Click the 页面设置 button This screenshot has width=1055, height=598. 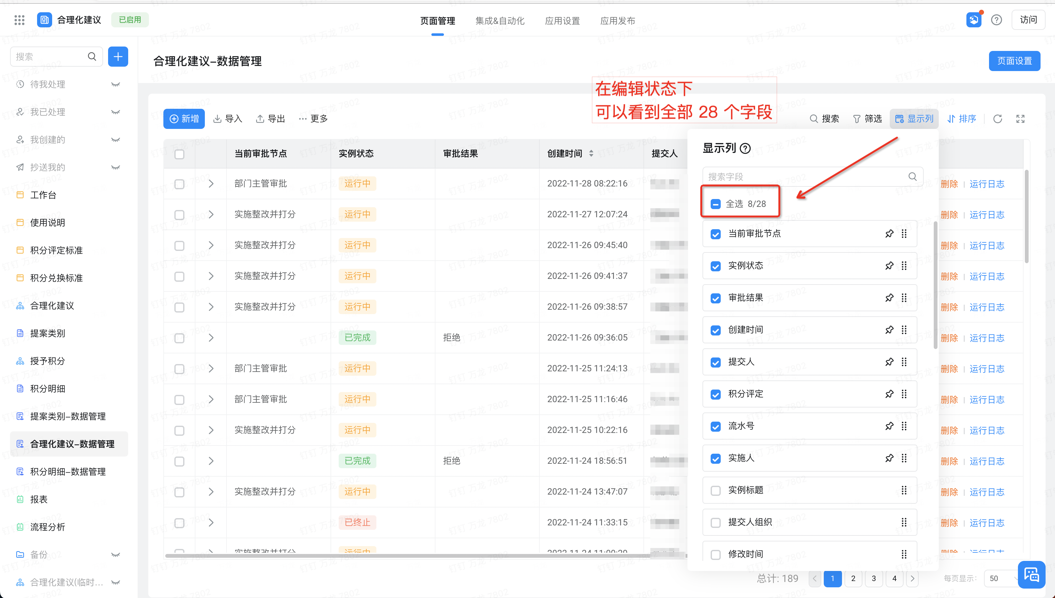point(1014,61)
